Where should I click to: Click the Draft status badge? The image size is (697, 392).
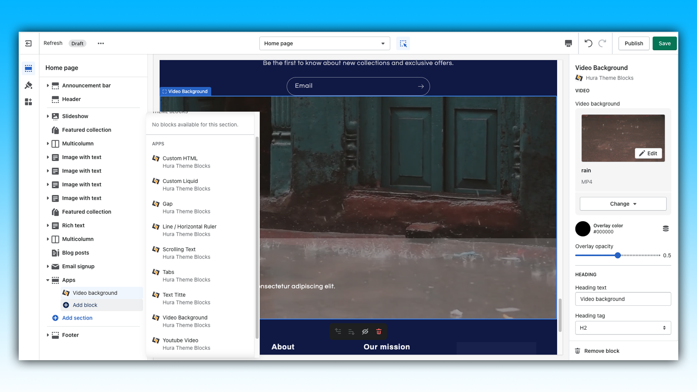(x=78, y=44)
